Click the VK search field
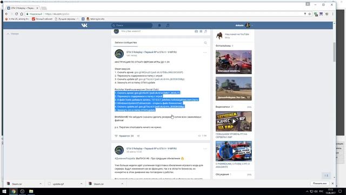346x195 pixels. [132, 25]
